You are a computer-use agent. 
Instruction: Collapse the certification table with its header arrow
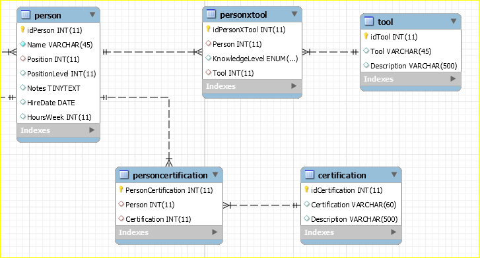tap(394, 174)
